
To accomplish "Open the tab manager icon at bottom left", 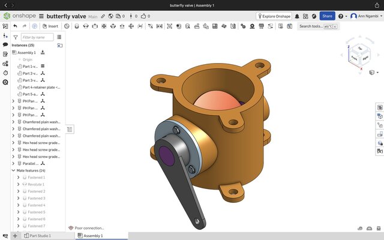I will click(x=5, y=236).
